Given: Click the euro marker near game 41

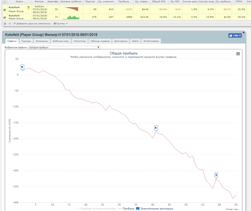Looking at the screenshot, I should coord(156,128).
